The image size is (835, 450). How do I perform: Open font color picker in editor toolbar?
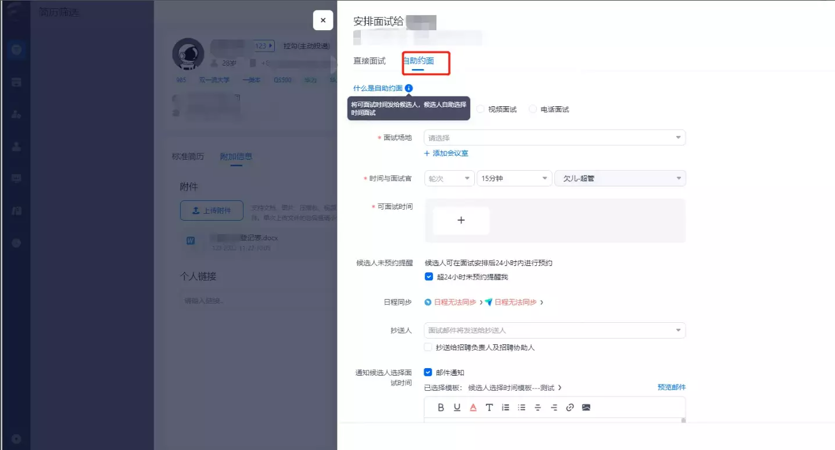coord(473,408)
